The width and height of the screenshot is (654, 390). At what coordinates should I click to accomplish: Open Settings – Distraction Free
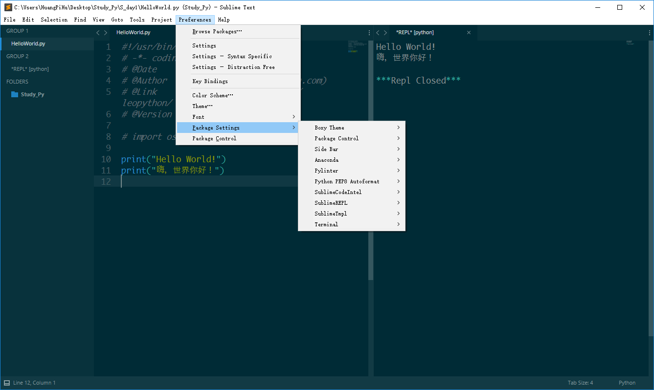[x=238, y=67]
